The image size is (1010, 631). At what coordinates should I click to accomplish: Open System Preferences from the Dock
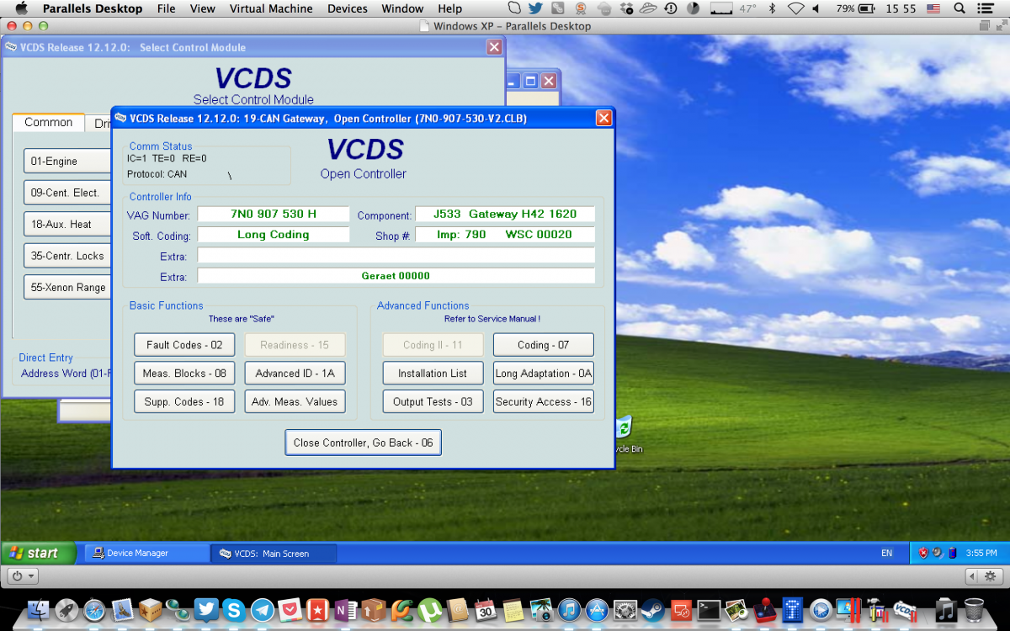click(625, 610)
